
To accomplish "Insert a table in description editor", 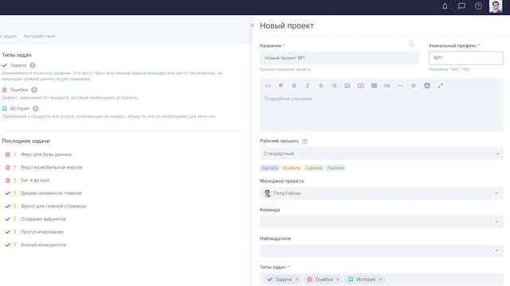I will click(x=374, y=86).
